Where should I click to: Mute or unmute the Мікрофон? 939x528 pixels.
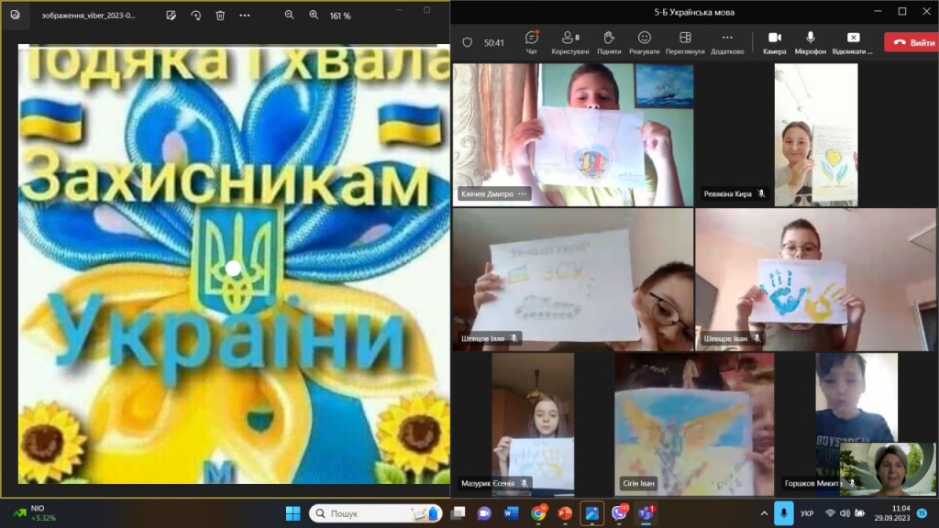click(x=811, y=41)
